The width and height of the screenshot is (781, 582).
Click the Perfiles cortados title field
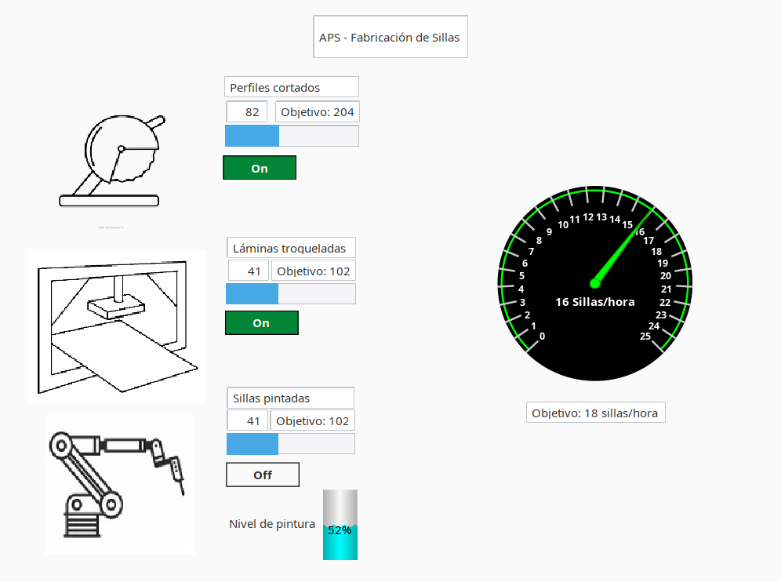(x=291, y=86)
